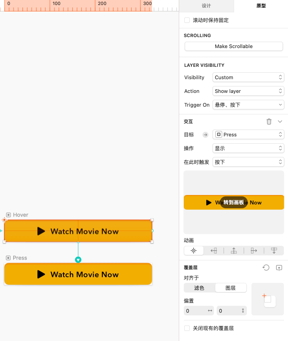Click the Make Scrollable button

click(x=234, y=46)
